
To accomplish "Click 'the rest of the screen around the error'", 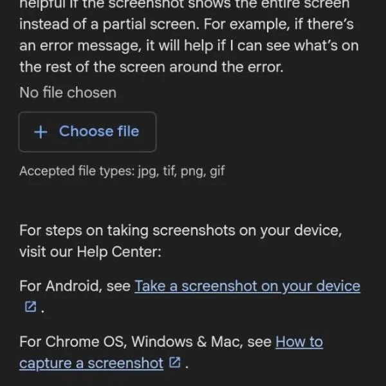I will 151,67.
